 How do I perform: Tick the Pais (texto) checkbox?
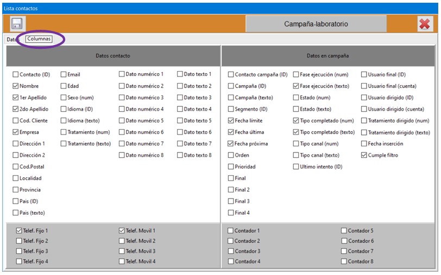click(15, 213)
